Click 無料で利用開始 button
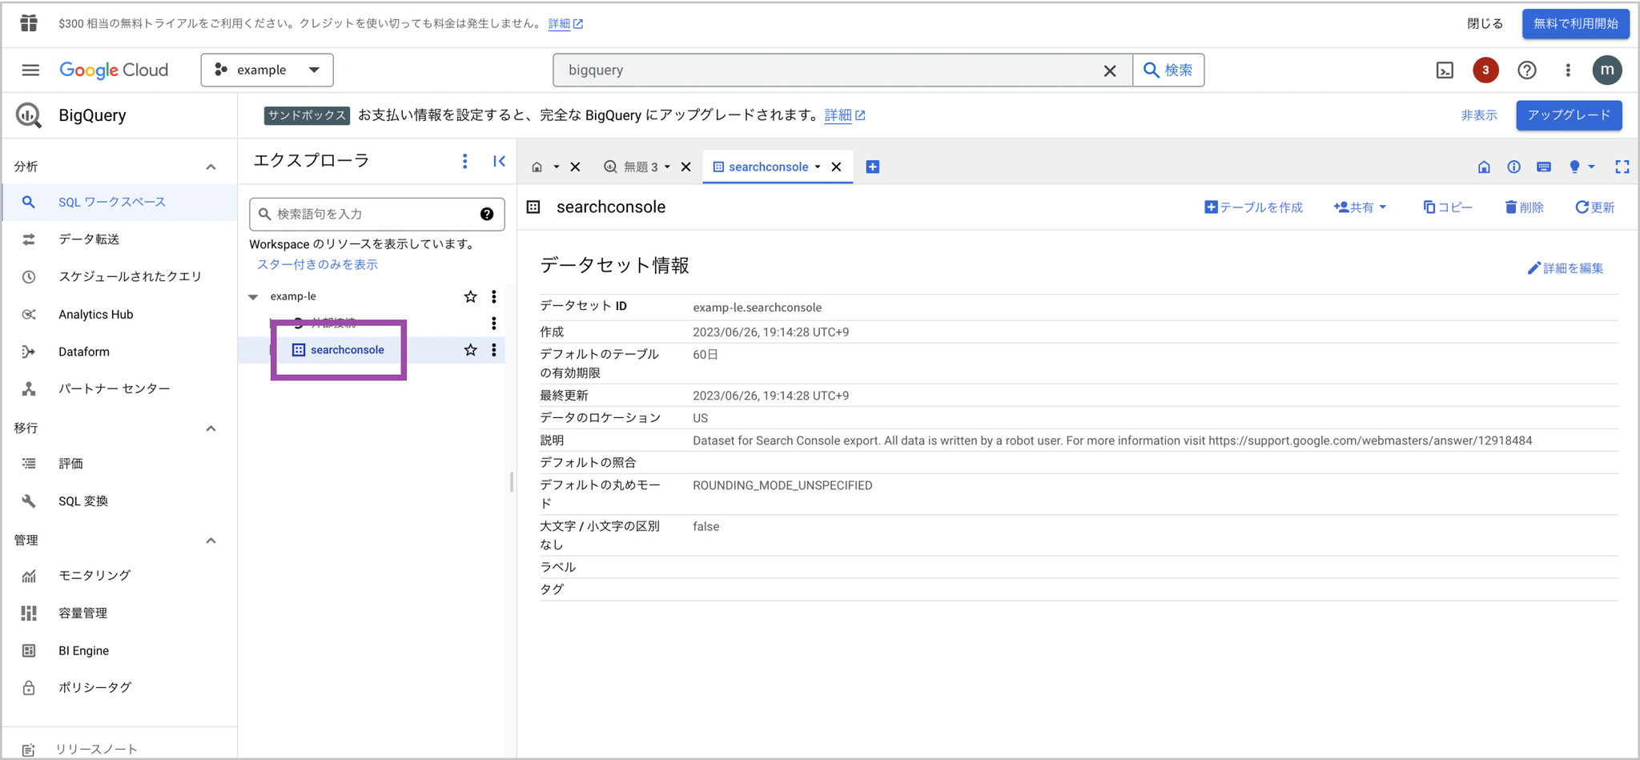Viewport: 1640px width, 760px height. [x=1575, y=23]
